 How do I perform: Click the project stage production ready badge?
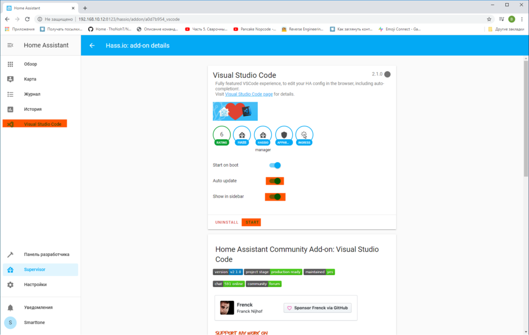click(x=273, y=272)
